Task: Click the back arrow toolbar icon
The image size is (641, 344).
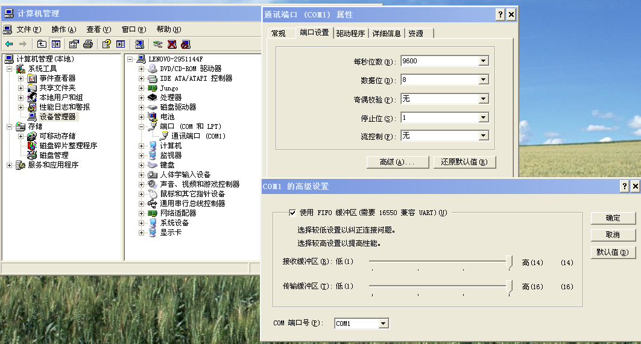Action: coord(9,44)
